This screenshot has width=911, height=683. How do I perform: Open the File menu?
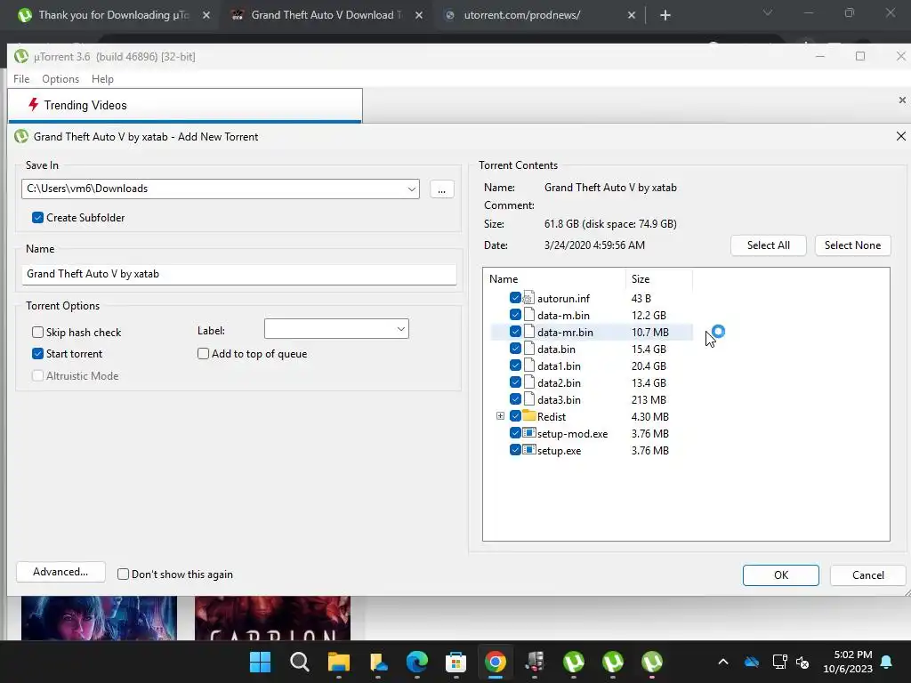click(21, 78)
